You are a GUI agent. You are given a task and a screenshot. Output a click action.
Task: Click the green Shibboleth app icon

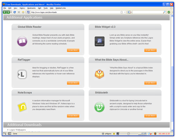coord(99,107)
